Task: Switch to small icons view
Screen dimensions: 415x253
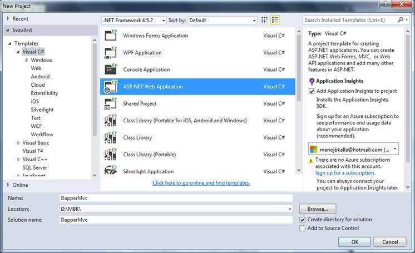Action: 264,20
